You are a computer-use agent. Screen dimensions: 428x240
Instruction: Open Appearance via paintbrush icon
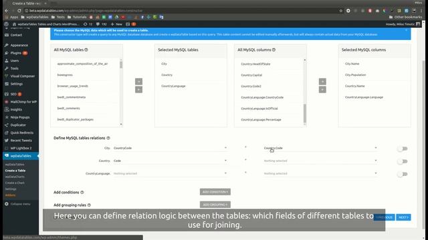tap(7, 45)
